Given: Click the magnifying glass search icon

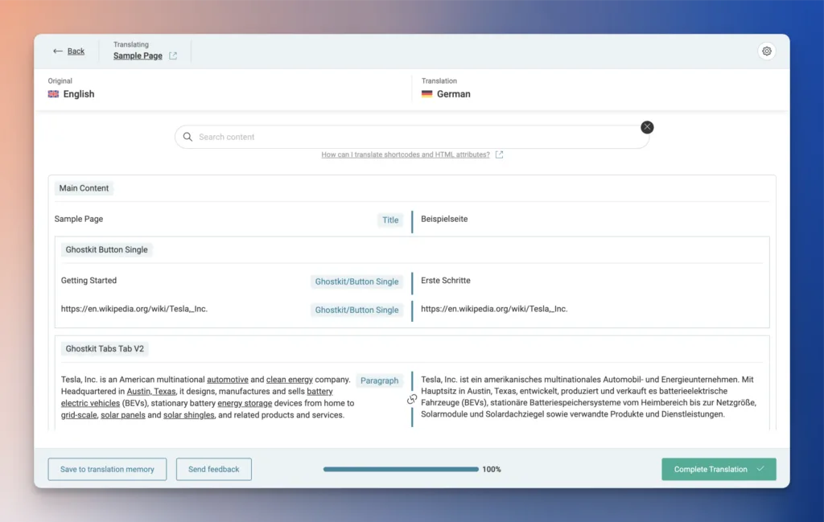Looking at the screenshot, I should tap(187, 137).
